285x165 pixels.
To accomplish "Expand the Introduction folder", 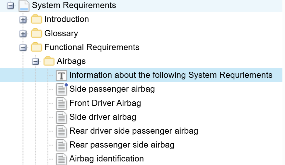I will click(23, 20).
